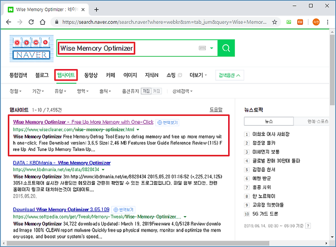Open a new browser tab
This screenshot has width=336, height=247.
pyautogui.click(x=97, y=10)
